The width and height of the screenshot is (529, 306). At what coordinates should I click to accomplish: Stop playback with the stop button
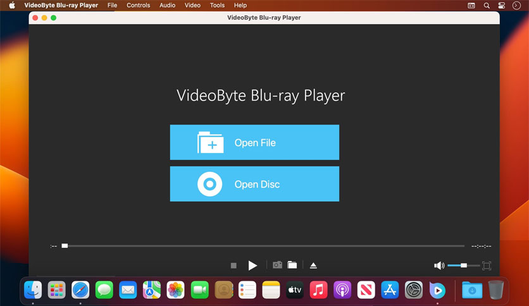pyautogui.click(x=233, y=266)
